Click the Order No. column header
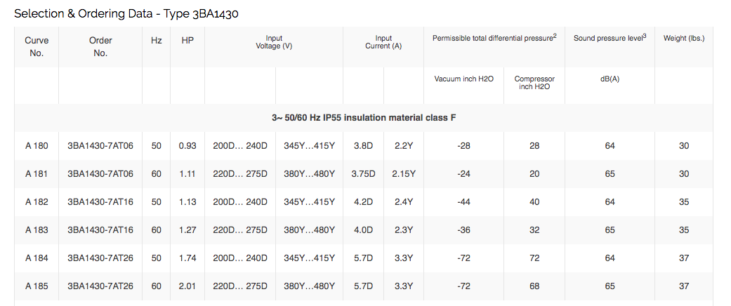 [x=100, y=46]
